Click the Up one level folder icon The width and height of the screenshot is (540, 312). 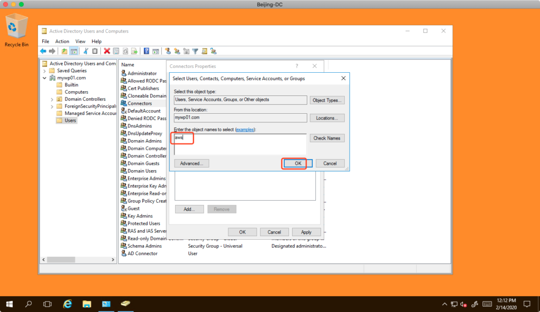(x=64, y=51)
